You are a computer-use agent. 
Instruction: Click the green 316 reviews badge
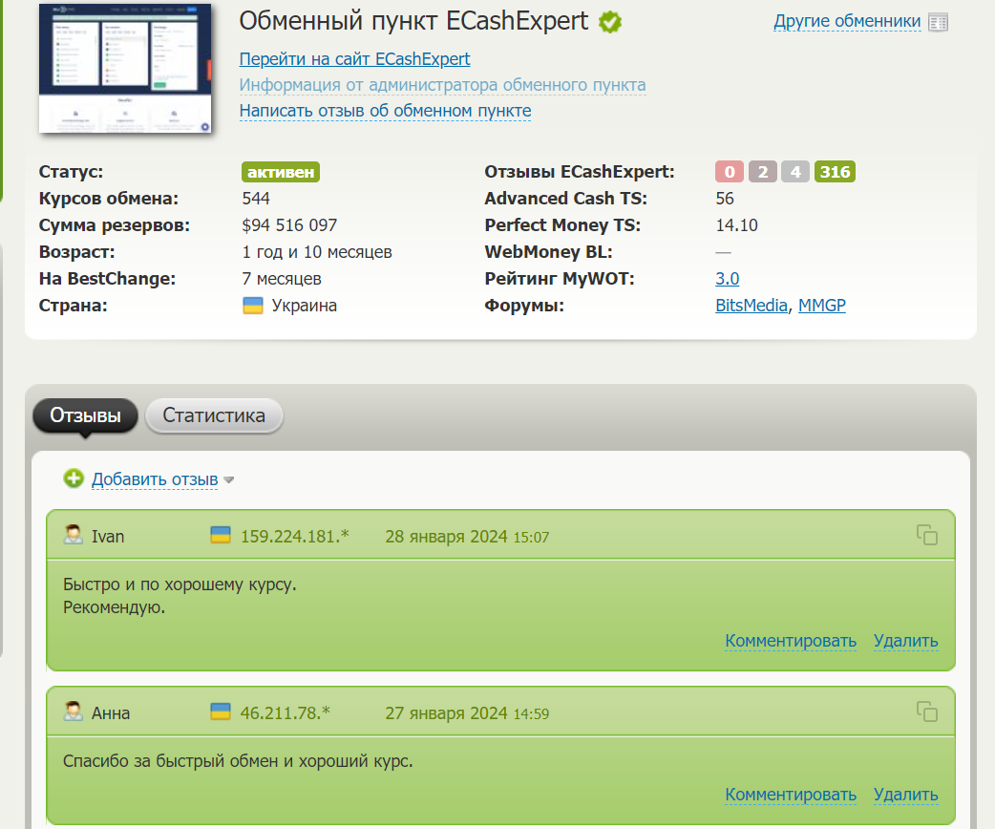[835, 172]
